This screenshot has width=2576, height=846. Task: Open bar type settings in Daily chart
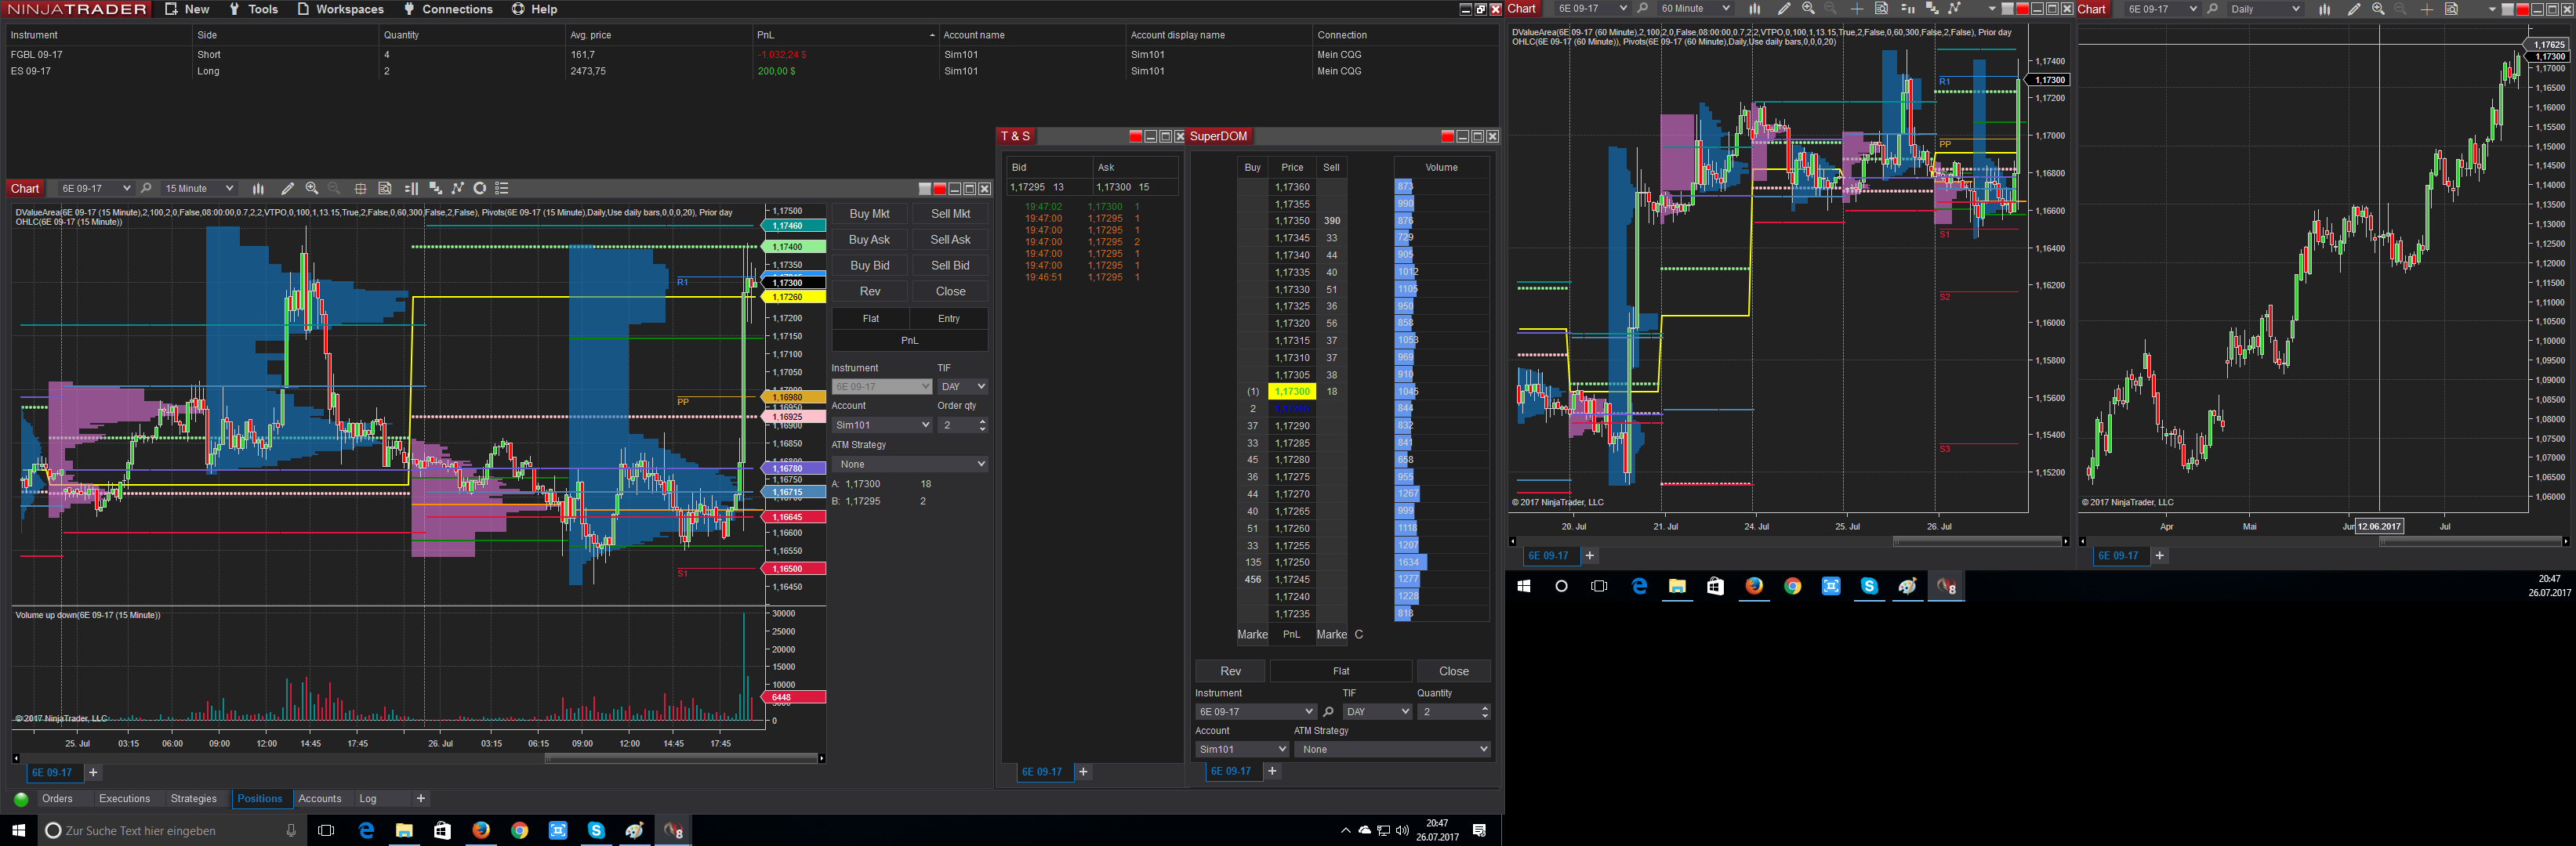(x=2325, y=9)
